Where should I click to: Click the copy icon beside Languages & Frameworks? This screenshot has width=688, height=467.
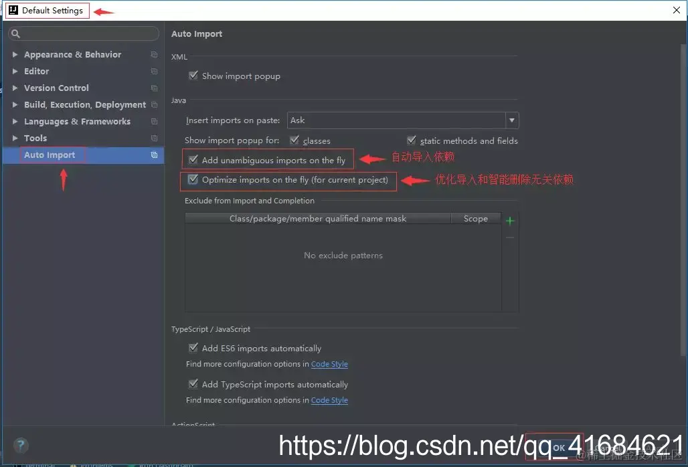coord(154,121)
